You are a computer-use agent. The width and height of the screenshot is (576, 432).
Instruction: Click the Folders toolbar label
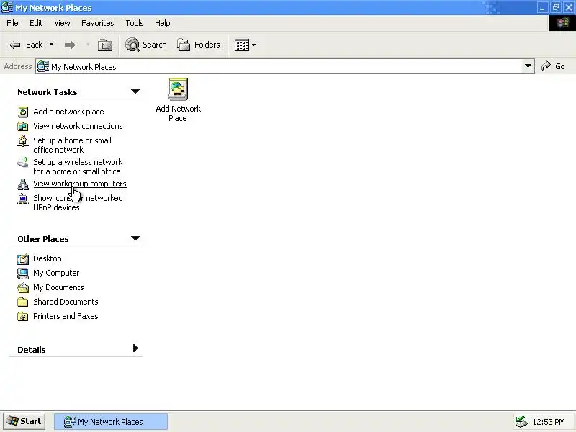pyautogui.click(x=207, y=45)
